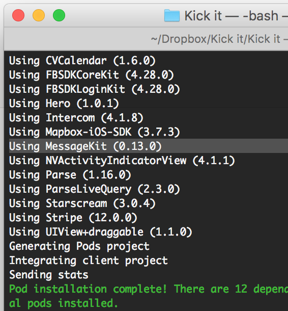
Task: Click the 'Using Stripe (12.0.0)' line
Action: [73, 218]
